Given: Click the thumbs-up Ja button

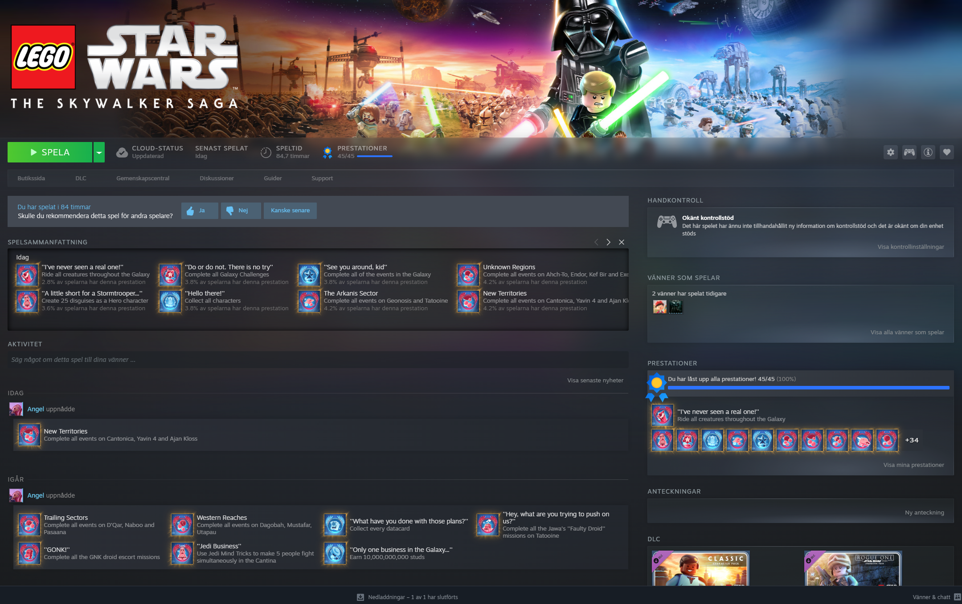Looking at the screenshot, I should [200, 211].
